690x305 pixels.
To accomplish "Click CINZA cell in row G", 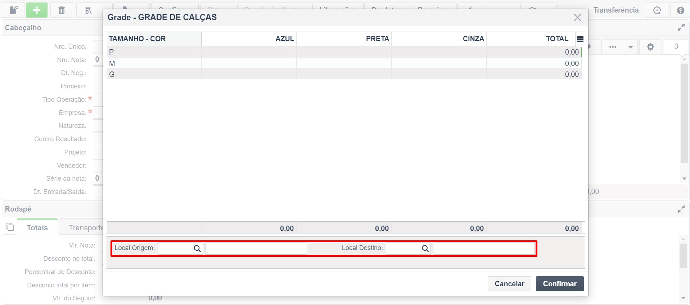I will [439, 74].
